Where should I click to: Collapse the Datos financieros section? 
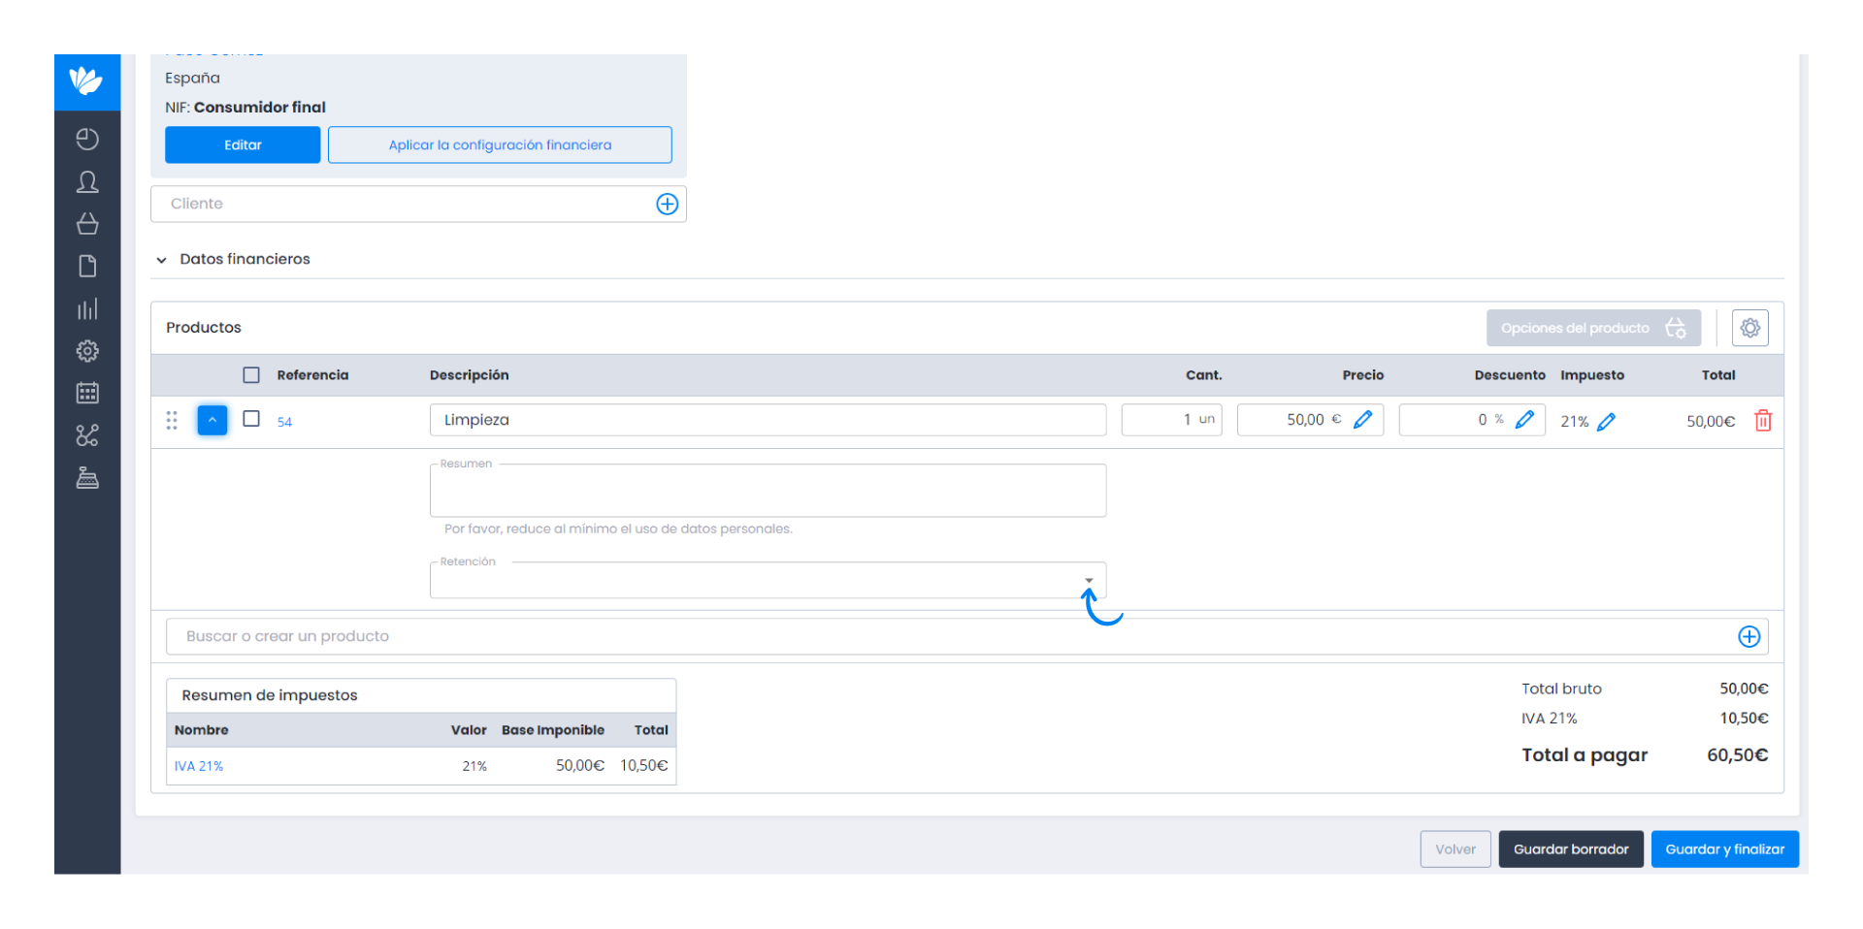pos(161,260)
